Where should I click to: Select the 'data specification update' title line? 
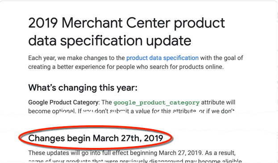coord(110,41)
